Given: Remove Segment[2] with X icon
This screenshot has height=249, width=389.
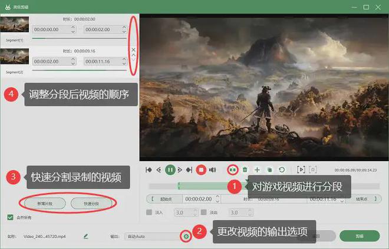Looking at the screenshot, I should (133, 49).
